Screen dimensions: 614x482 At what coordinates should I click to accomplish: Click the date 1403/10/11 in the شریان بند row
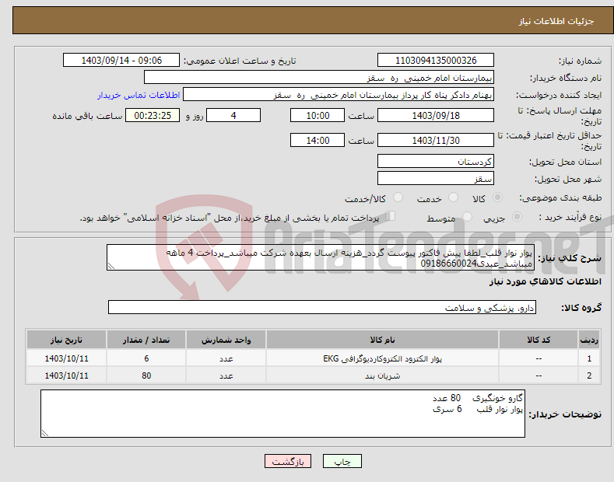click(x=66, y=375)
